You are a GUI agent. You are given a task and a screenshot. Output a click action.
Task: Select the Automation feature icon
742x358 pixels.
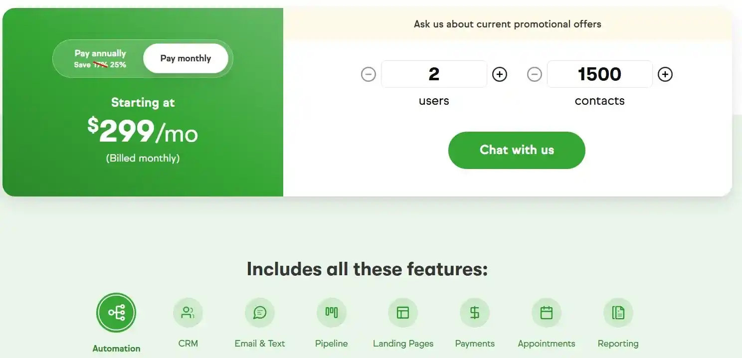point(116,313)
